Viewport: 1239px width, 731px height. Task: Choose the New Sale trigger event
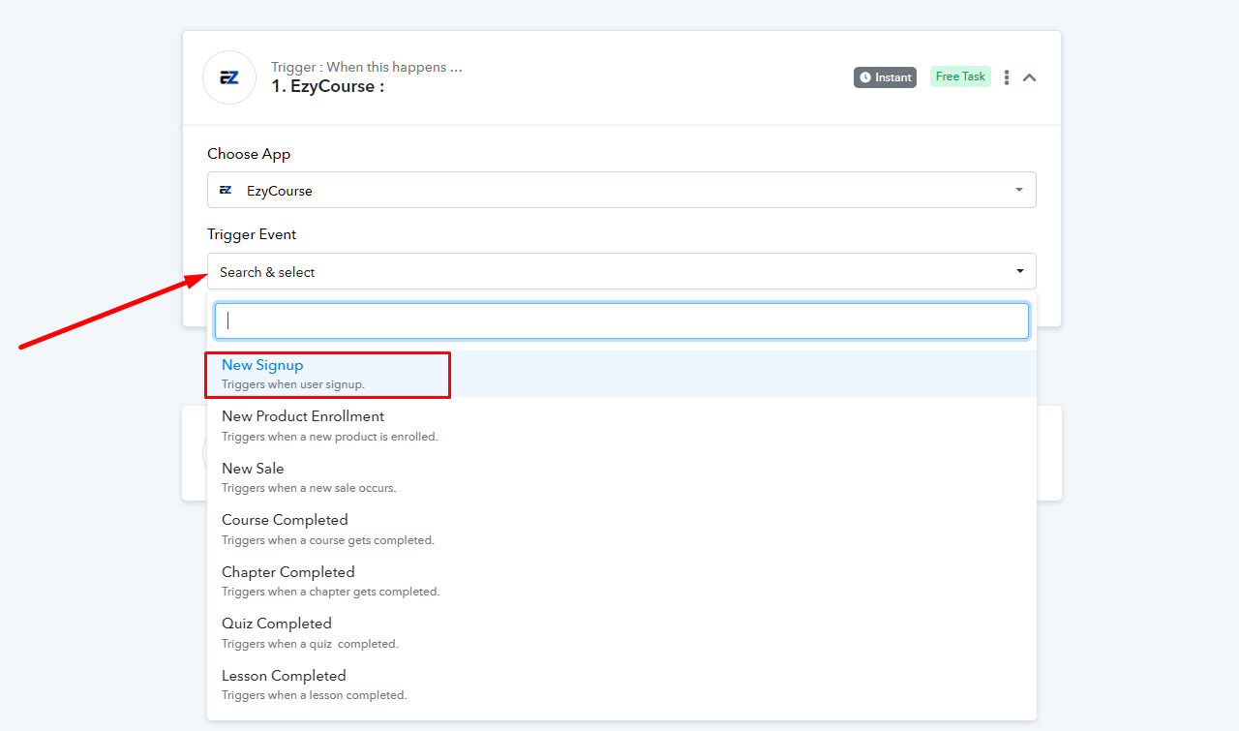tap(621, 477)
